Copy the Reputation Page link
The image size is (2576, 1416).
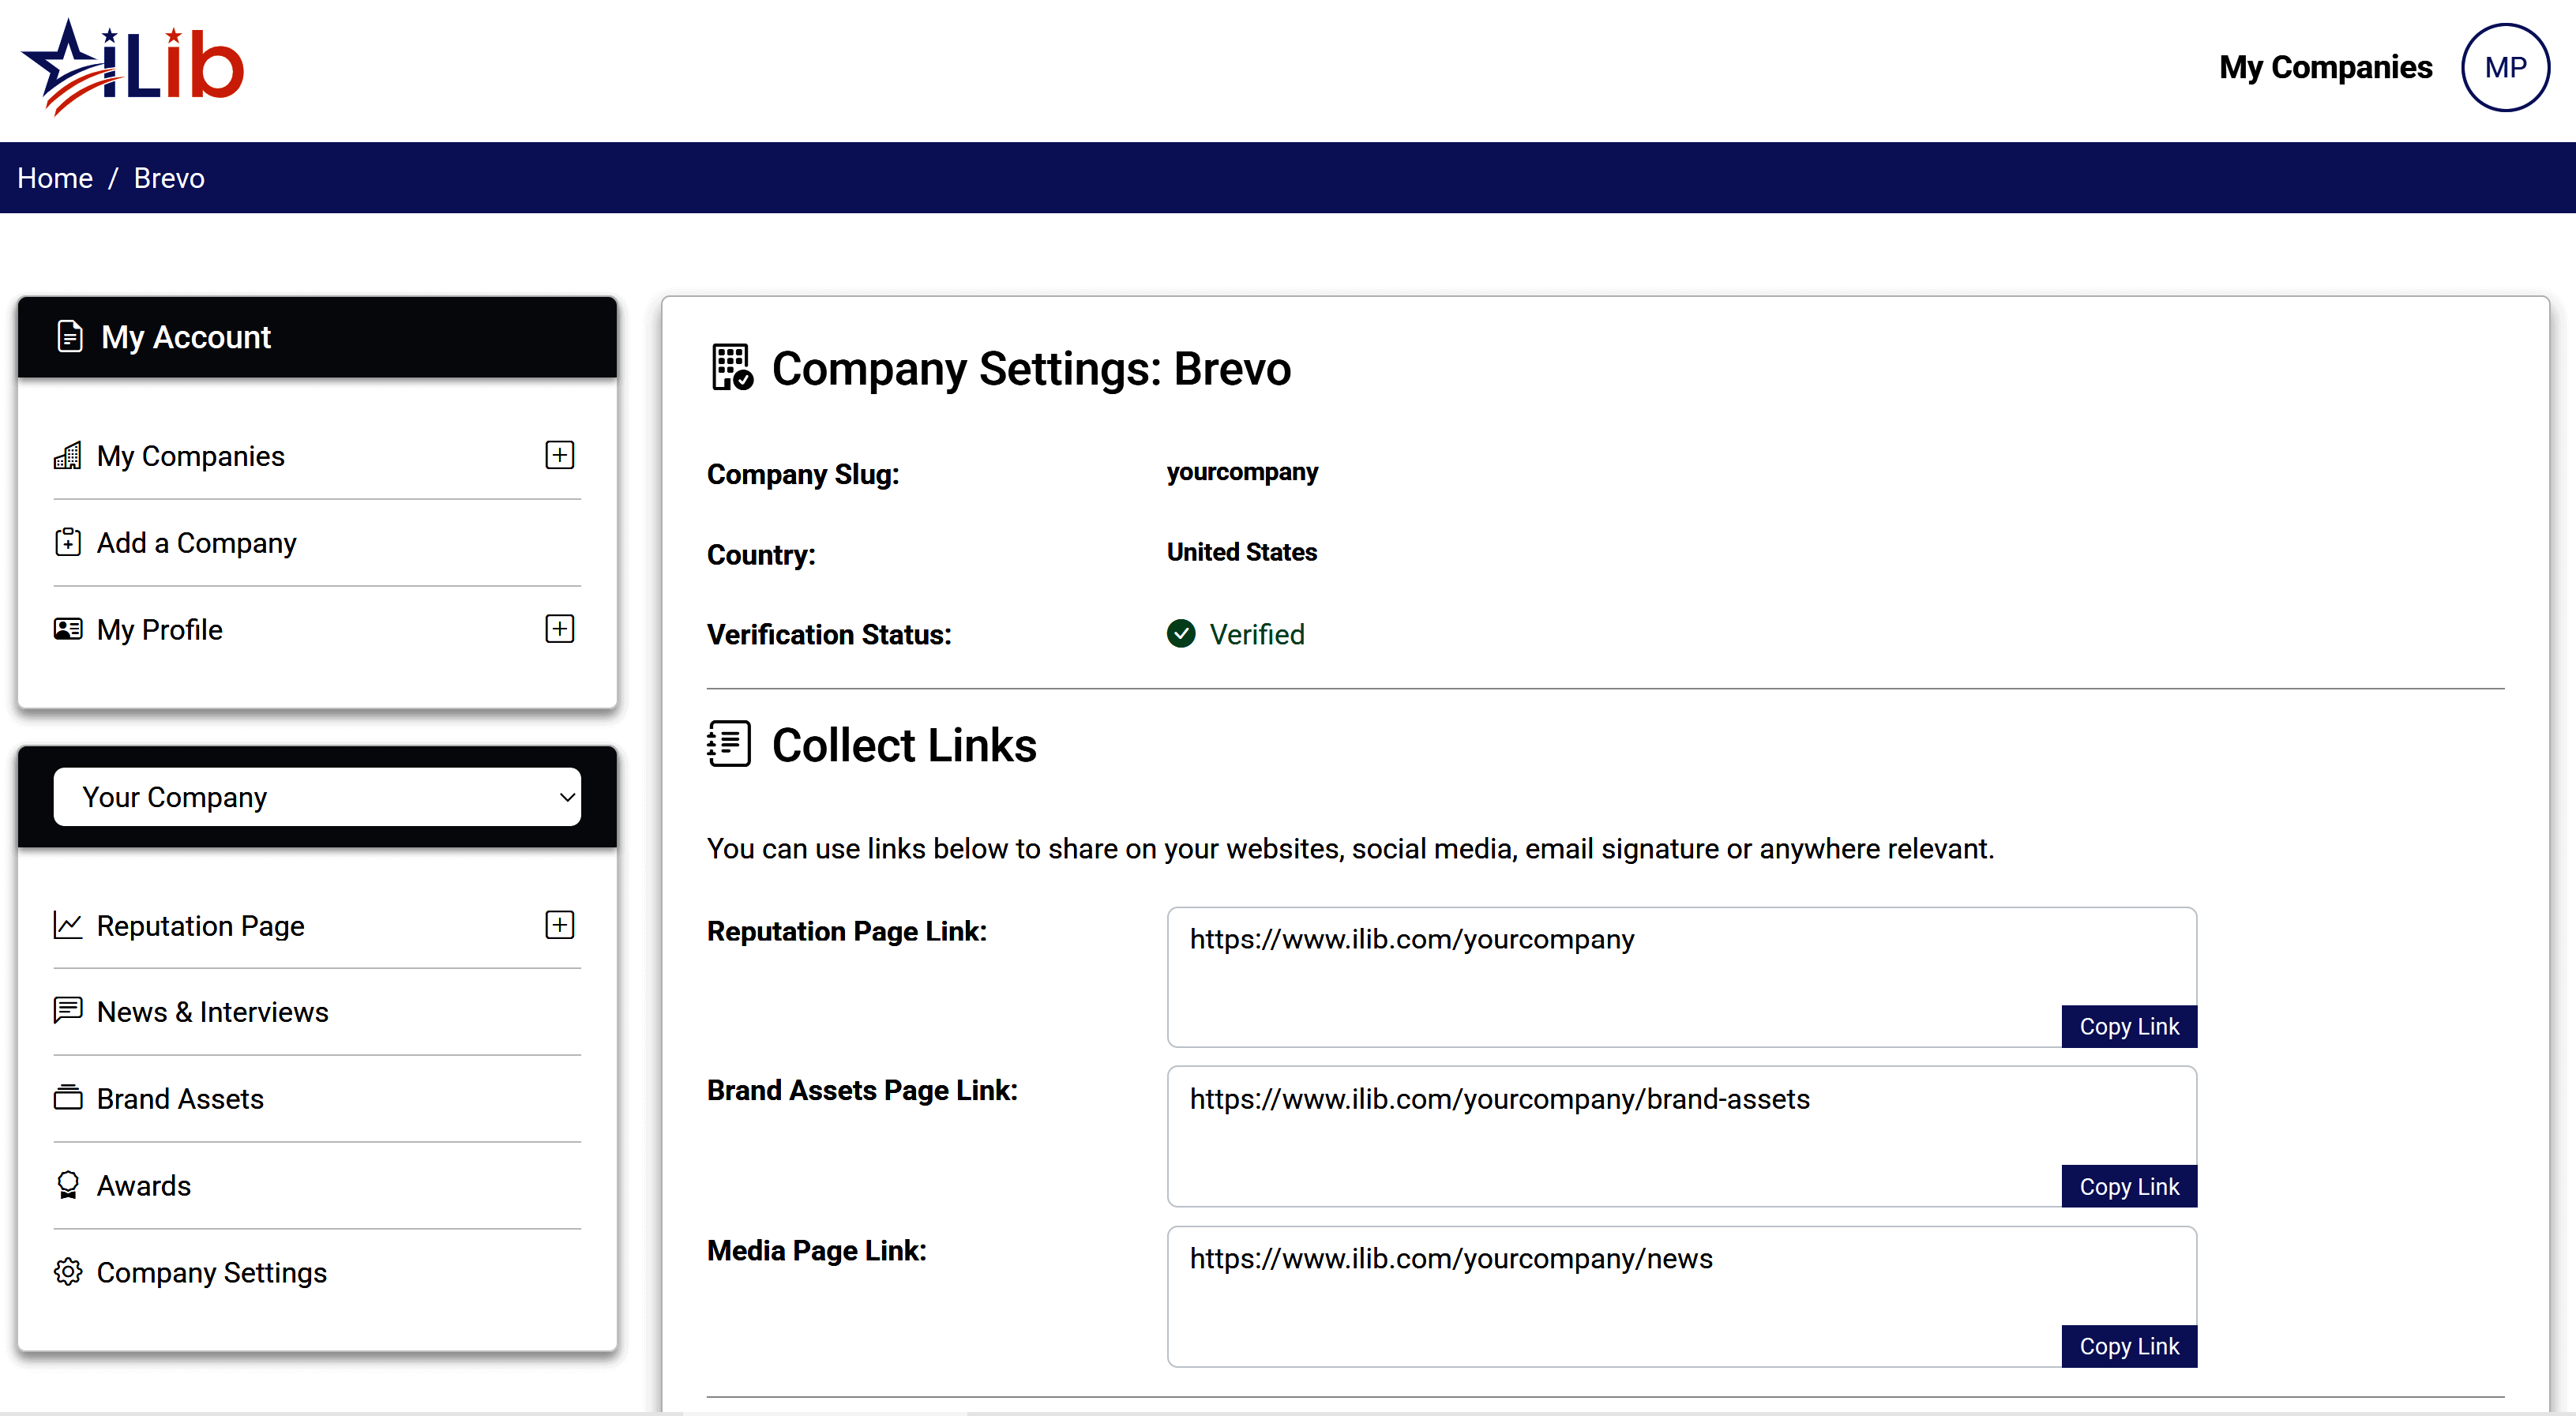point(2128,1026)
